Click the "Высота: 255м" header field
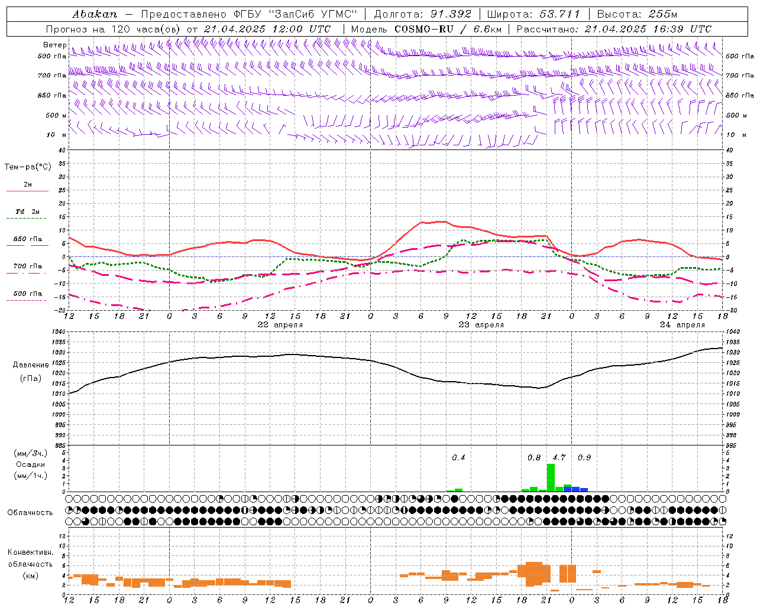The image size is (757, 605). tap(637, 14)
